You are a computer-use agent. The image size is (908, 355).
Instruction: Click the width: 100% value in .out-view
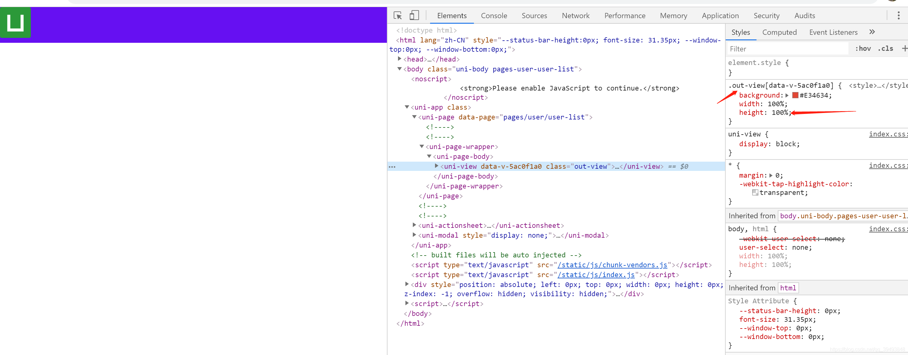776,104
